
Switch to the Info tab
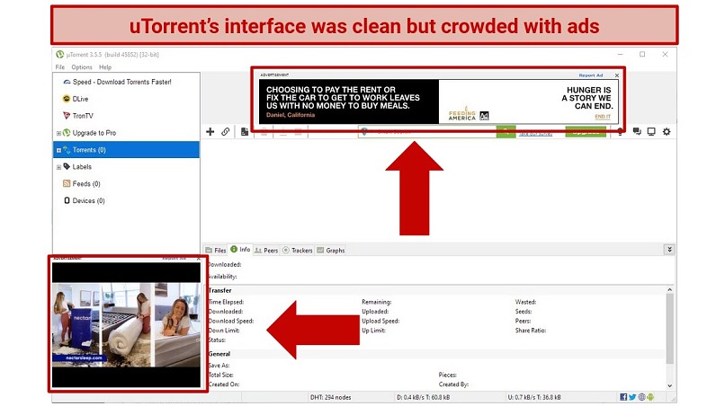(240, 250)
